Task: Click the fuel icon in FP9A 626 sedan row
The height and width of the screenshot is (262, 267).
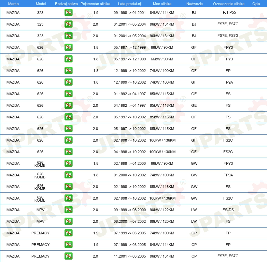Action: 68,82
